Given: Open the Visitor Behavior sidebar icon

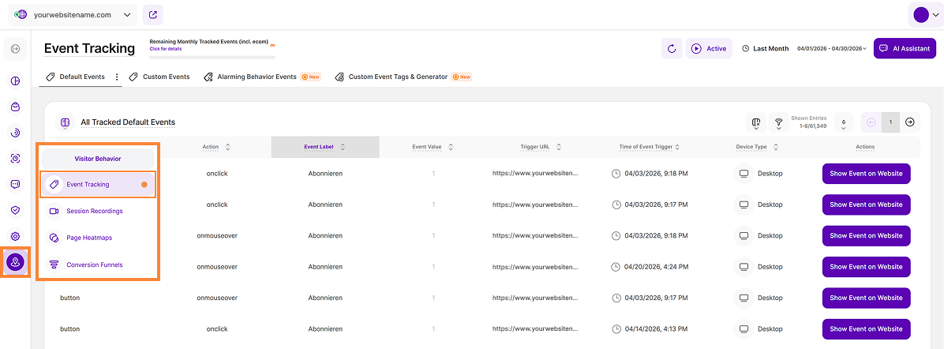Looking at the screenshot, I should [15, 261].
